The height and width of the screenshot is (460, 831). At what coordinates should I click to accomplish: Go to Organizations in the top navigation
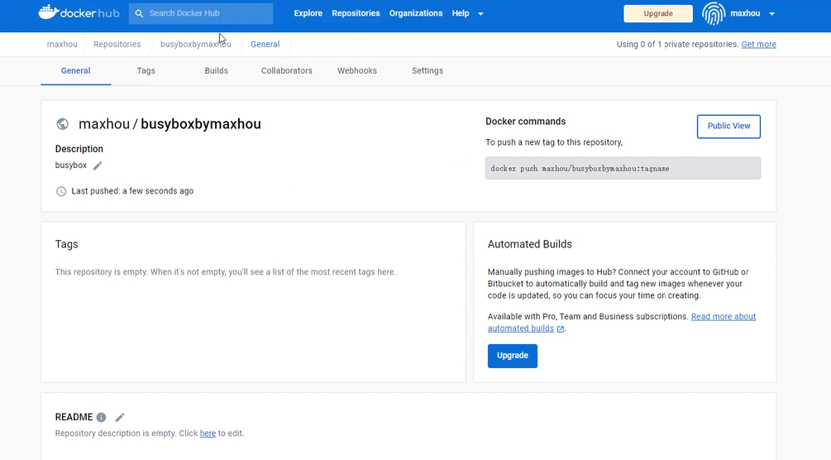[416, 13]
